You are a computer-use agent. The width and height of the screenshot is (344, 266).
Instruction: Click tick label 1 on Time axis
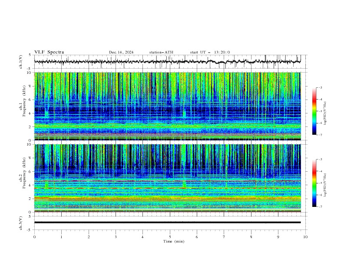pos(61,237)
